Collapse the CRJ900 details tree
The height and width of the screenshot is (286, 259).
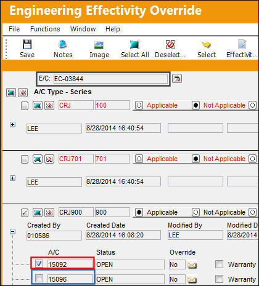point(12,231)
